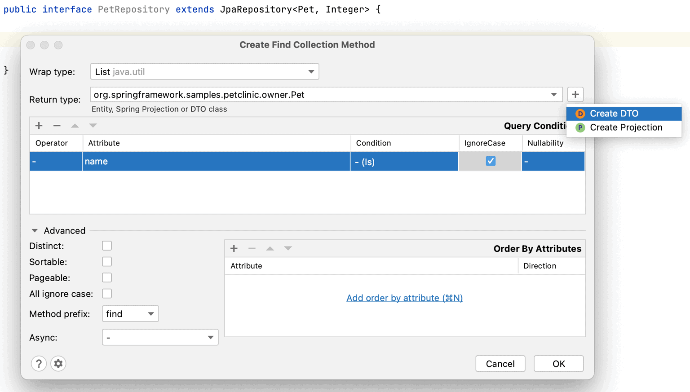Move query condition up with arrow icon
The image size is (690, 392).
pos(75,126)
